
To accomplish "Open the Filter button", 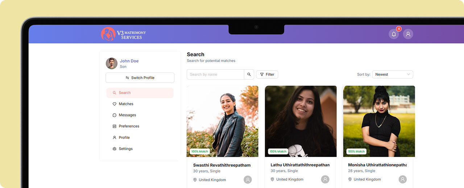I will pyautogui.click(x=267, y=74).
